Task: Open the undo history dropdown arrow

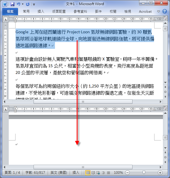Action: (23, 4)
